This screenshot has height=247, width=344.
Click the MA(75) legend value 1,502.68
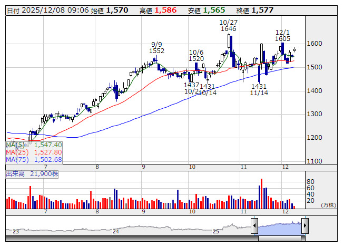(48, 159)
